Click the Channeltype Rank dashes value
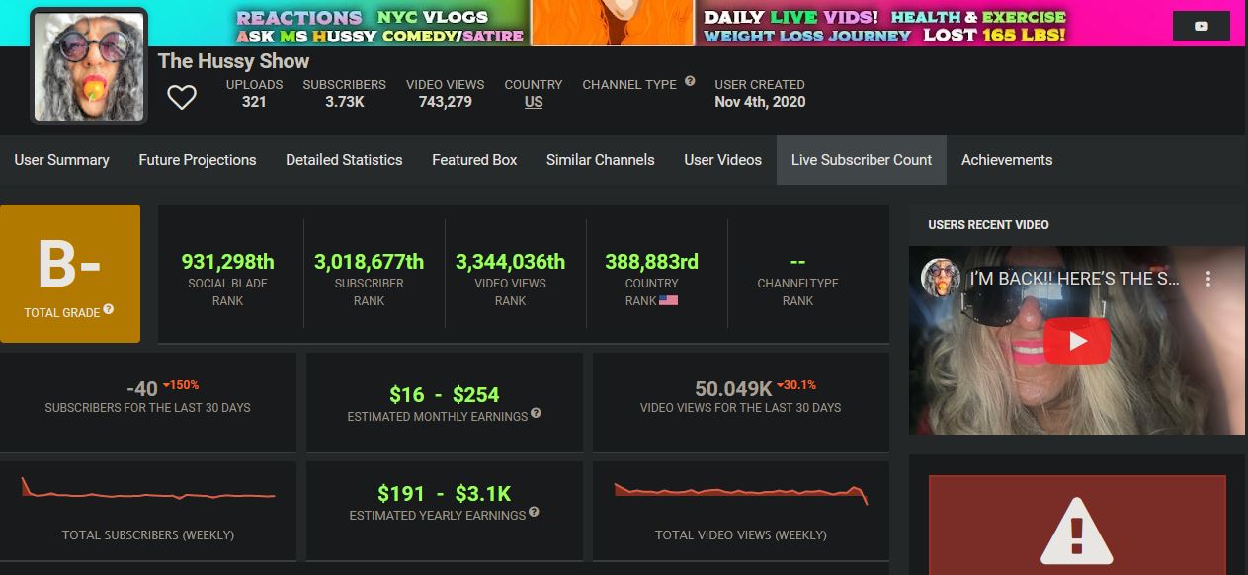1248x575 pixels. coord(798,262)
